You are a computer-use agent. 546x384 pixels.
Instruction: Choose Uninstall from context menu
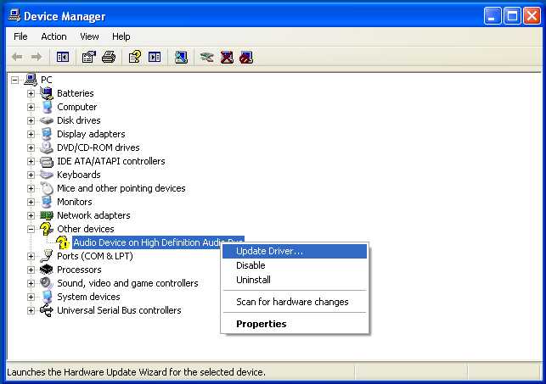pyautogui.click(x=295, y=280)
